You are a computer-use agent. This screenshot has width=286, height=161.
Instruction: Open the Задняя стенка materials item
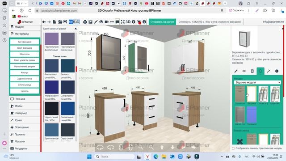click(25, 79)
